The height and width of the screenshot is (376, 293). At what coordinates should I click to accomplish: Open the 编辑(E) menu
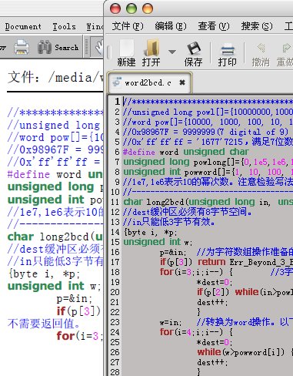click(171, 26)
